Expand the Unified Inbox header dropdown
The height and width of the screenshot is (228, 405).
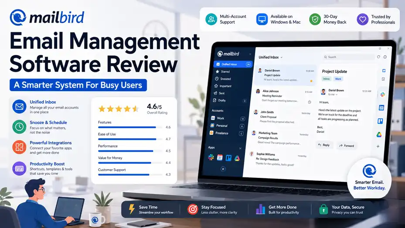click(x=270, y=57)
